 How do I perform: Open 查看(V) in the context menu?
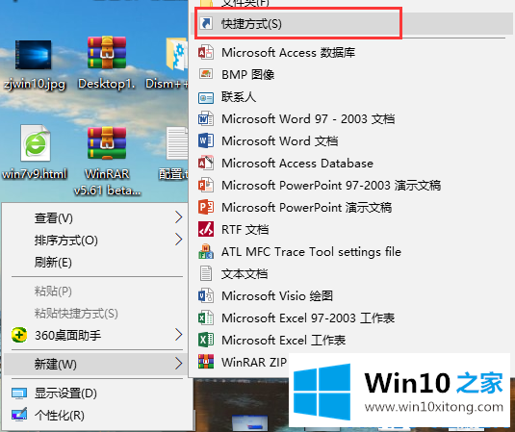[54, 218]
